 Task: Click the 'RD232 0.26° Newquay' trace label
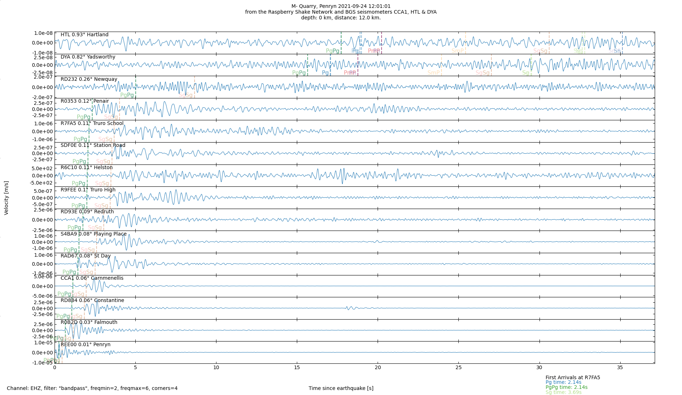tap(89, 79)
